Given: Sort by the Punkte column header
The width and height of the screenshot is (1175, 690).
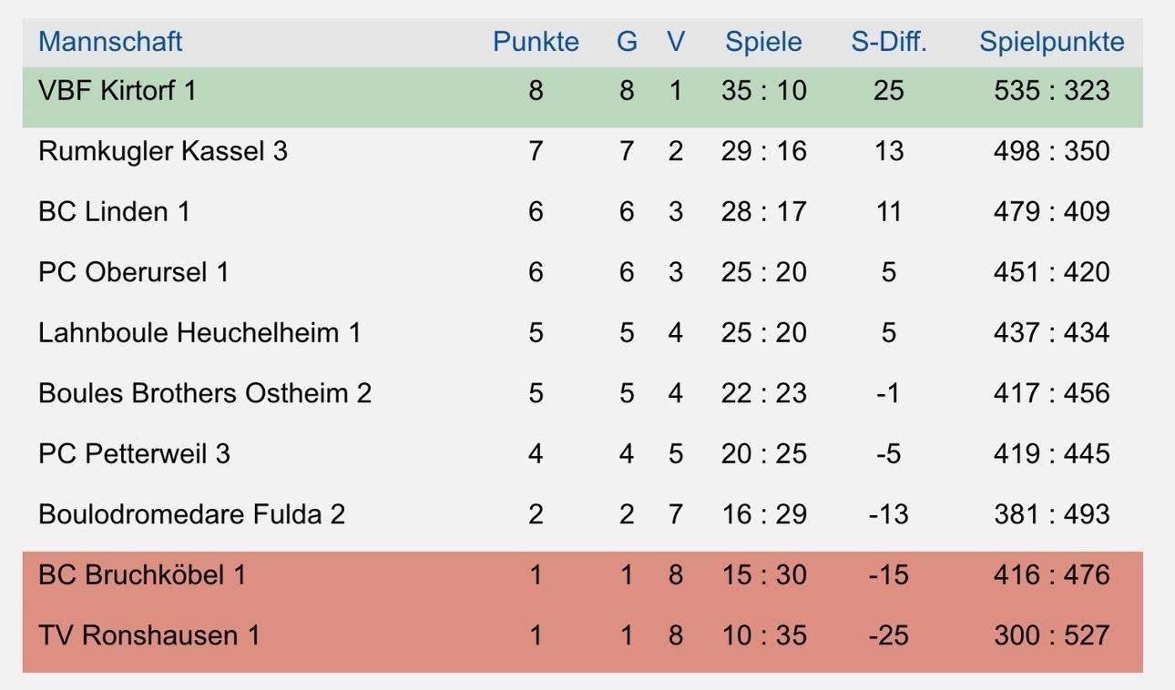Looking at the screenshot, I should click(536, 42).
